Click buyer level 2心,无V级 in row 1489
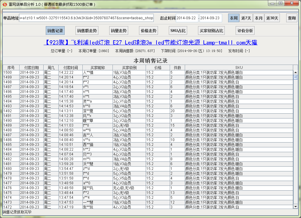 click(x=129, y=125)
